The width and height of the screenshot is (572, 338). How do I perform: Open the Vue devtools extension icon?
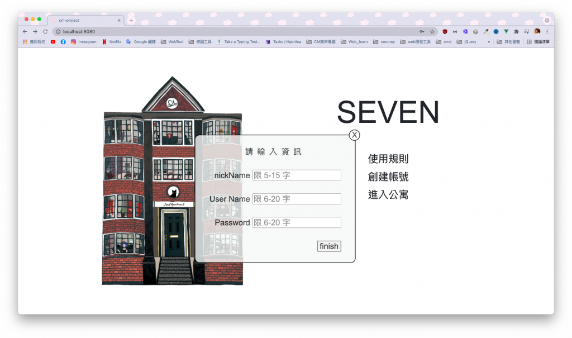point(506,32)
